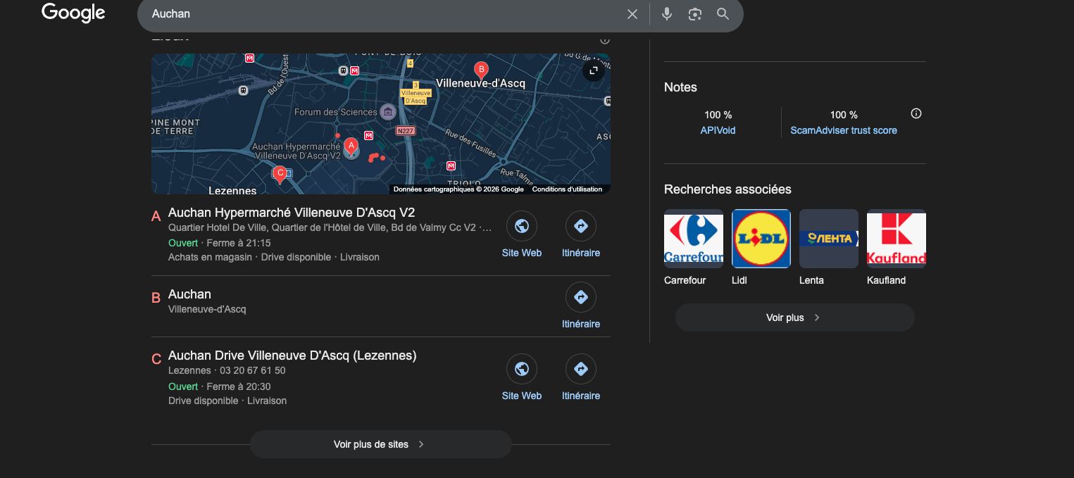
Task: Click the N227 road badge on the map
Action: 406,131
